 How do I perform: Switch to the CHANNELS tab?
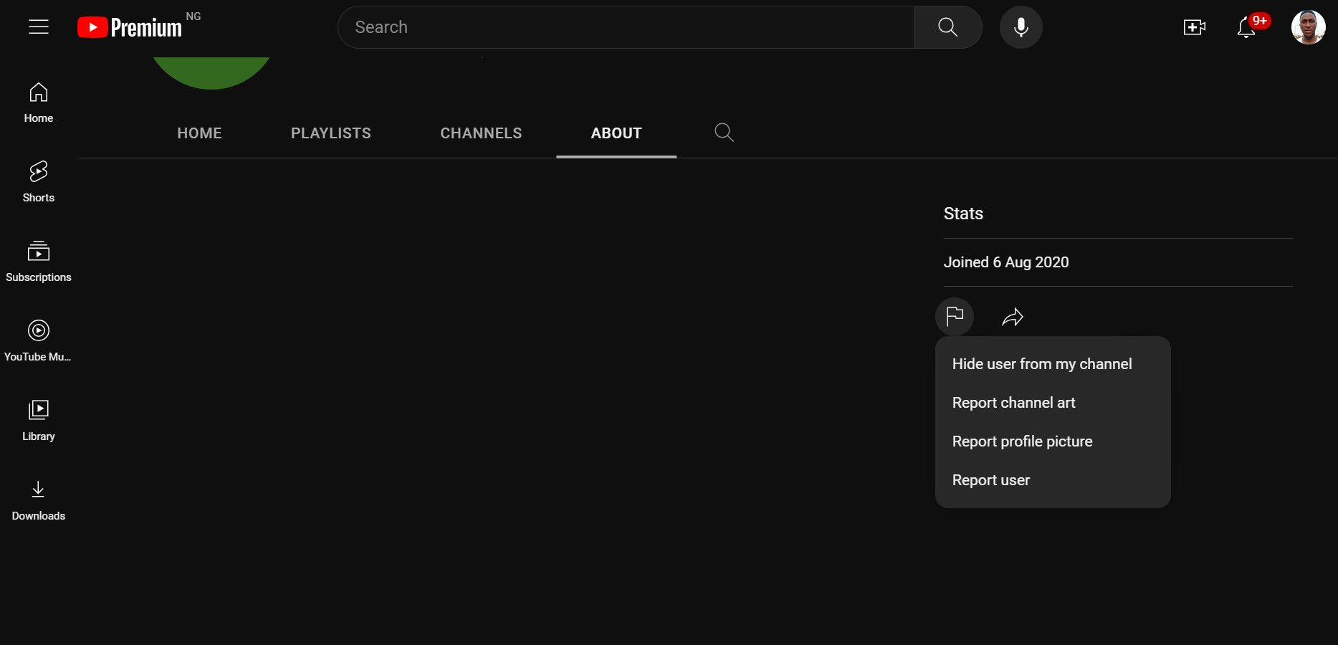[481, 133]
